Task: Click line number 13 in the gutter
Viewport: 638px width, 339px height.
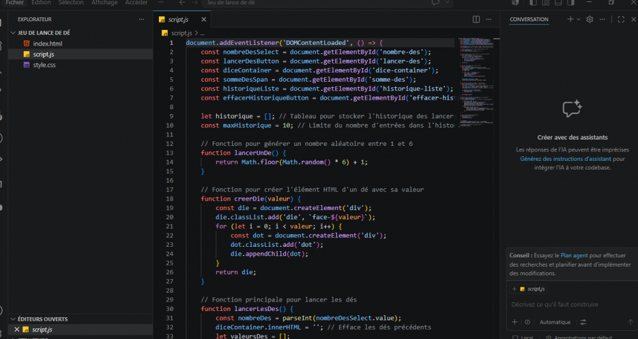Action: [169, 153]
